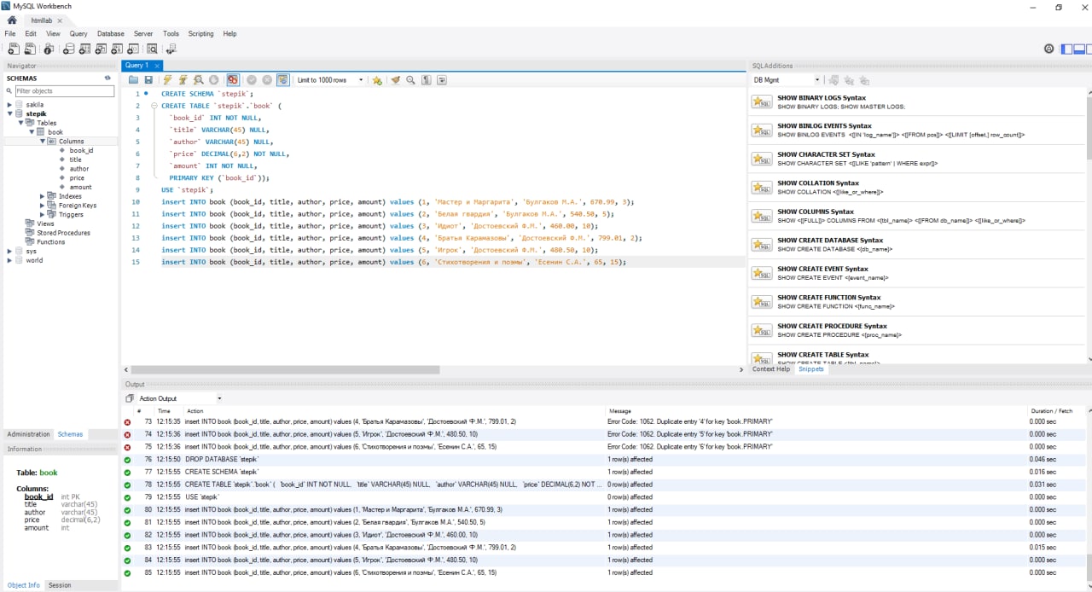Screen dimensions: 1092x592
Task: Create a new SQL tab from main toolbar
Action: 12,49
